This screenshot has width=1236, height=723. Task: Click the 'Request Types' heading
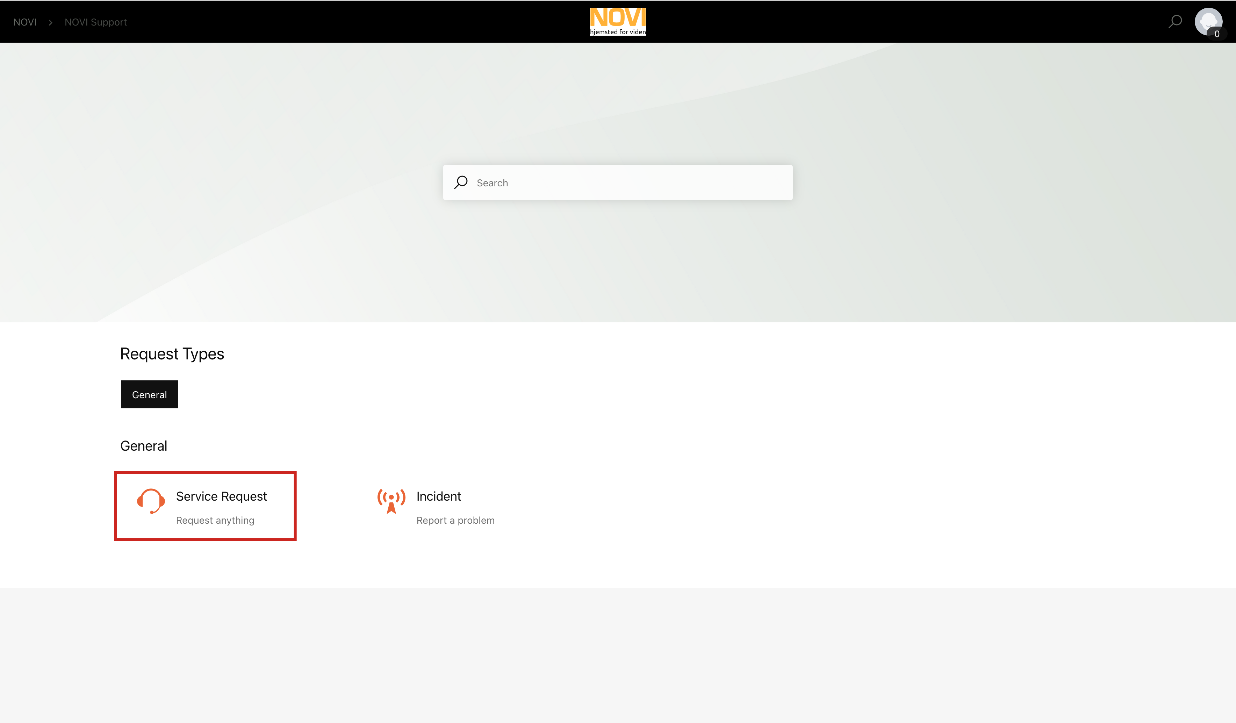pyautogui.click(x=172, y=354)
